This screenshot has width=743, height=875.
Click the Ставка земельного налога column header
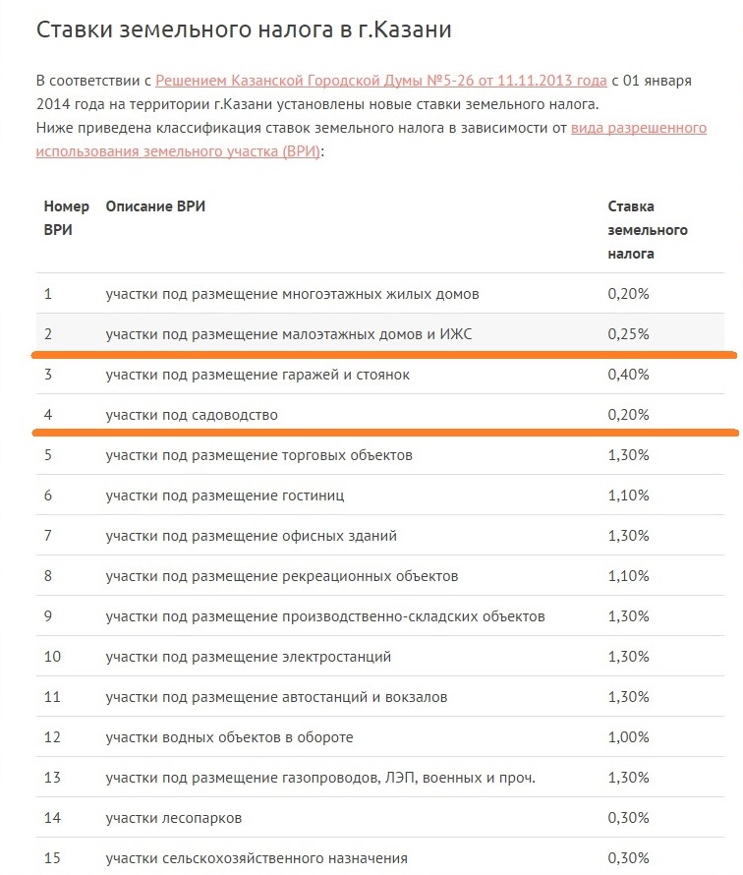click(647, 230)
